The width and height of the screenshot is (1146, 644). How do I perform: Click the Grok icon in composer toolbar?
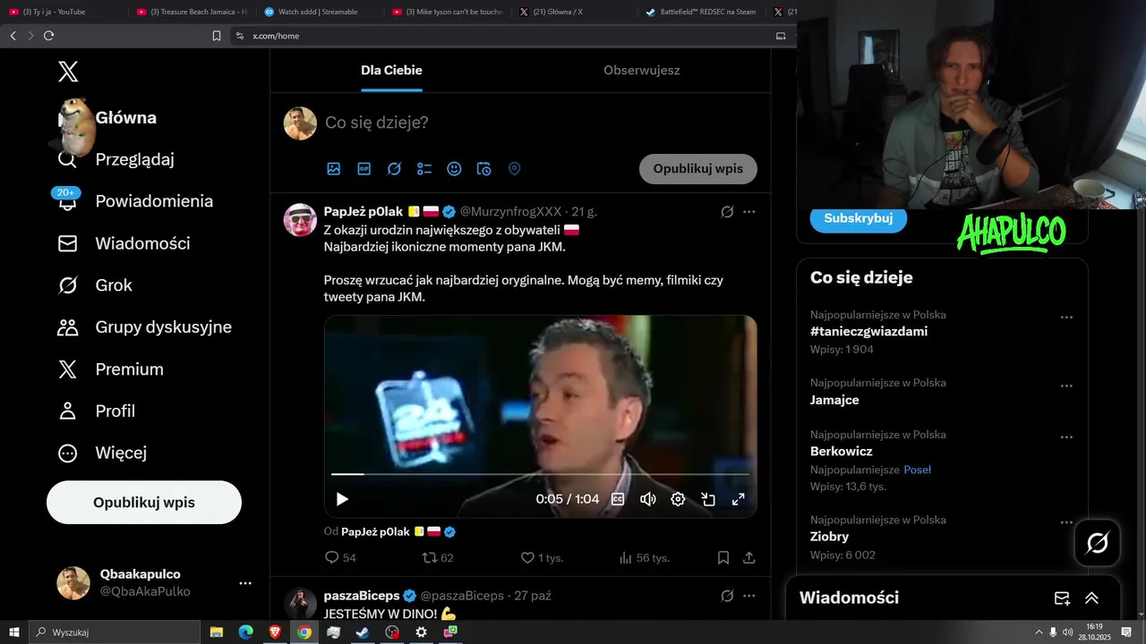coord(394,169)
